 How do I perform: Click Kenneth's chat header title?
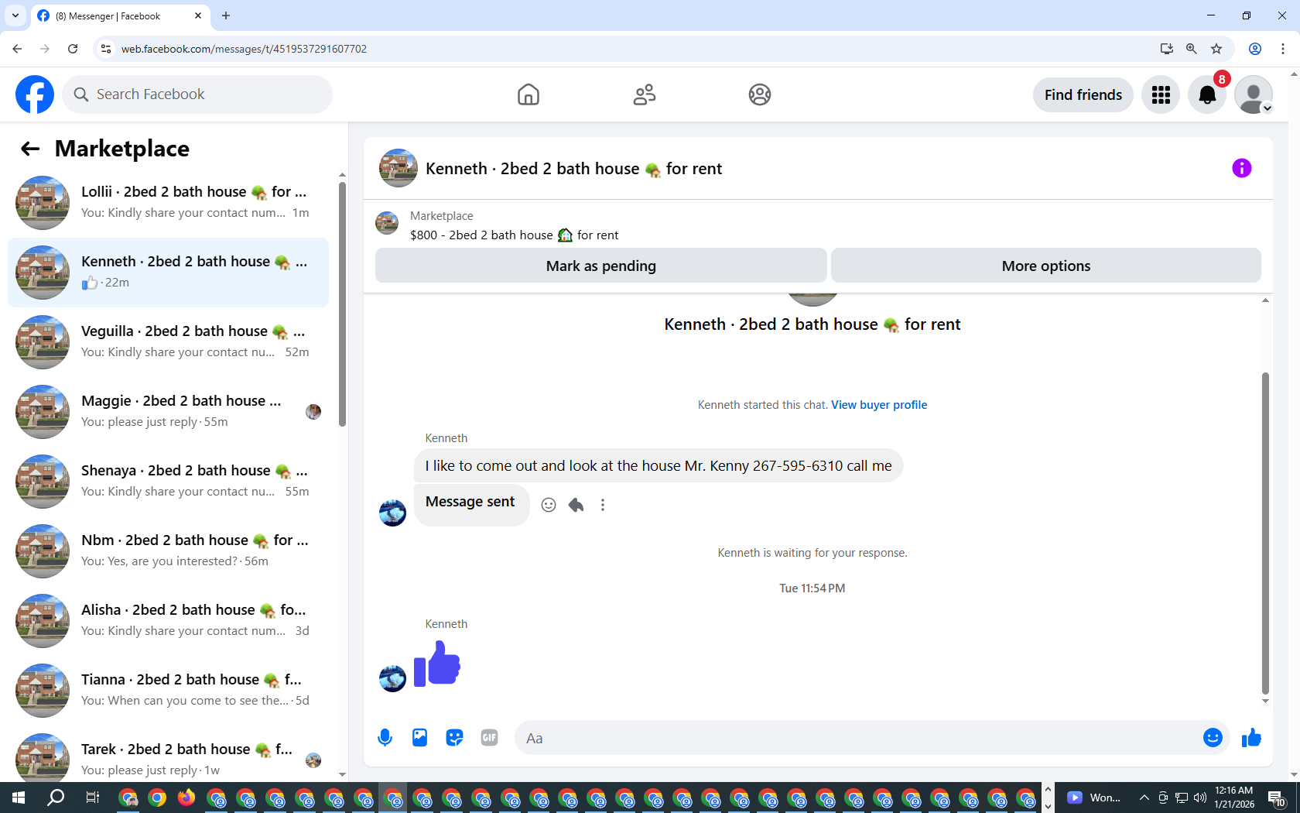pyautogui.click(x=573, y=169)
